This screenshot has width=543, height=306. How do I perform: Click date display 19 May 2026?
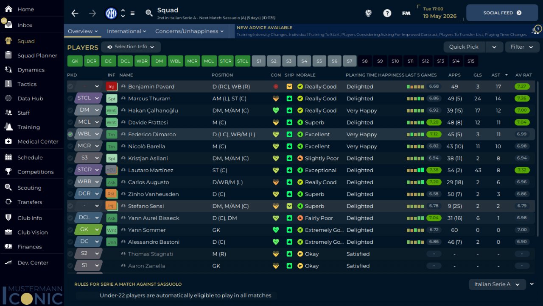point(440,16)
